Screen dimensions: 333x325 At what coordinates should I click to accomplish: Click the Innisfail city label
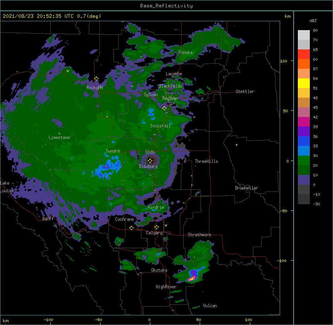160,126
